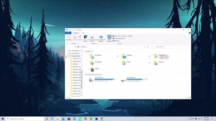Click the Properties icon in the ribbon
This screenshot has width=216, height=121.
coord(69,38)
